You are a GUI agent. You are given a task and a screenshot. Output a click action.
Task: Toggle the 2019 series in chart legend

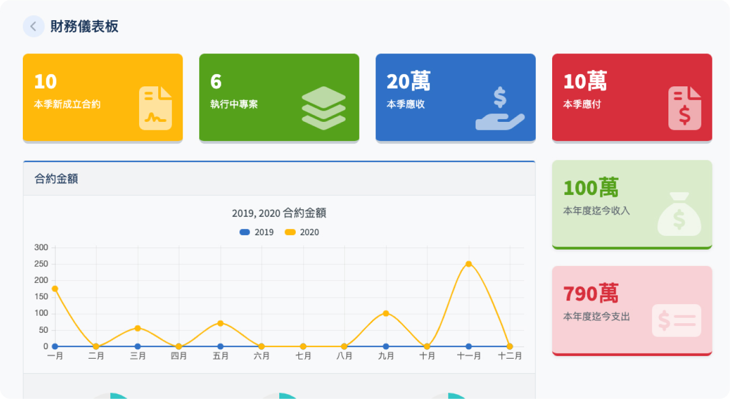(256, 232)
